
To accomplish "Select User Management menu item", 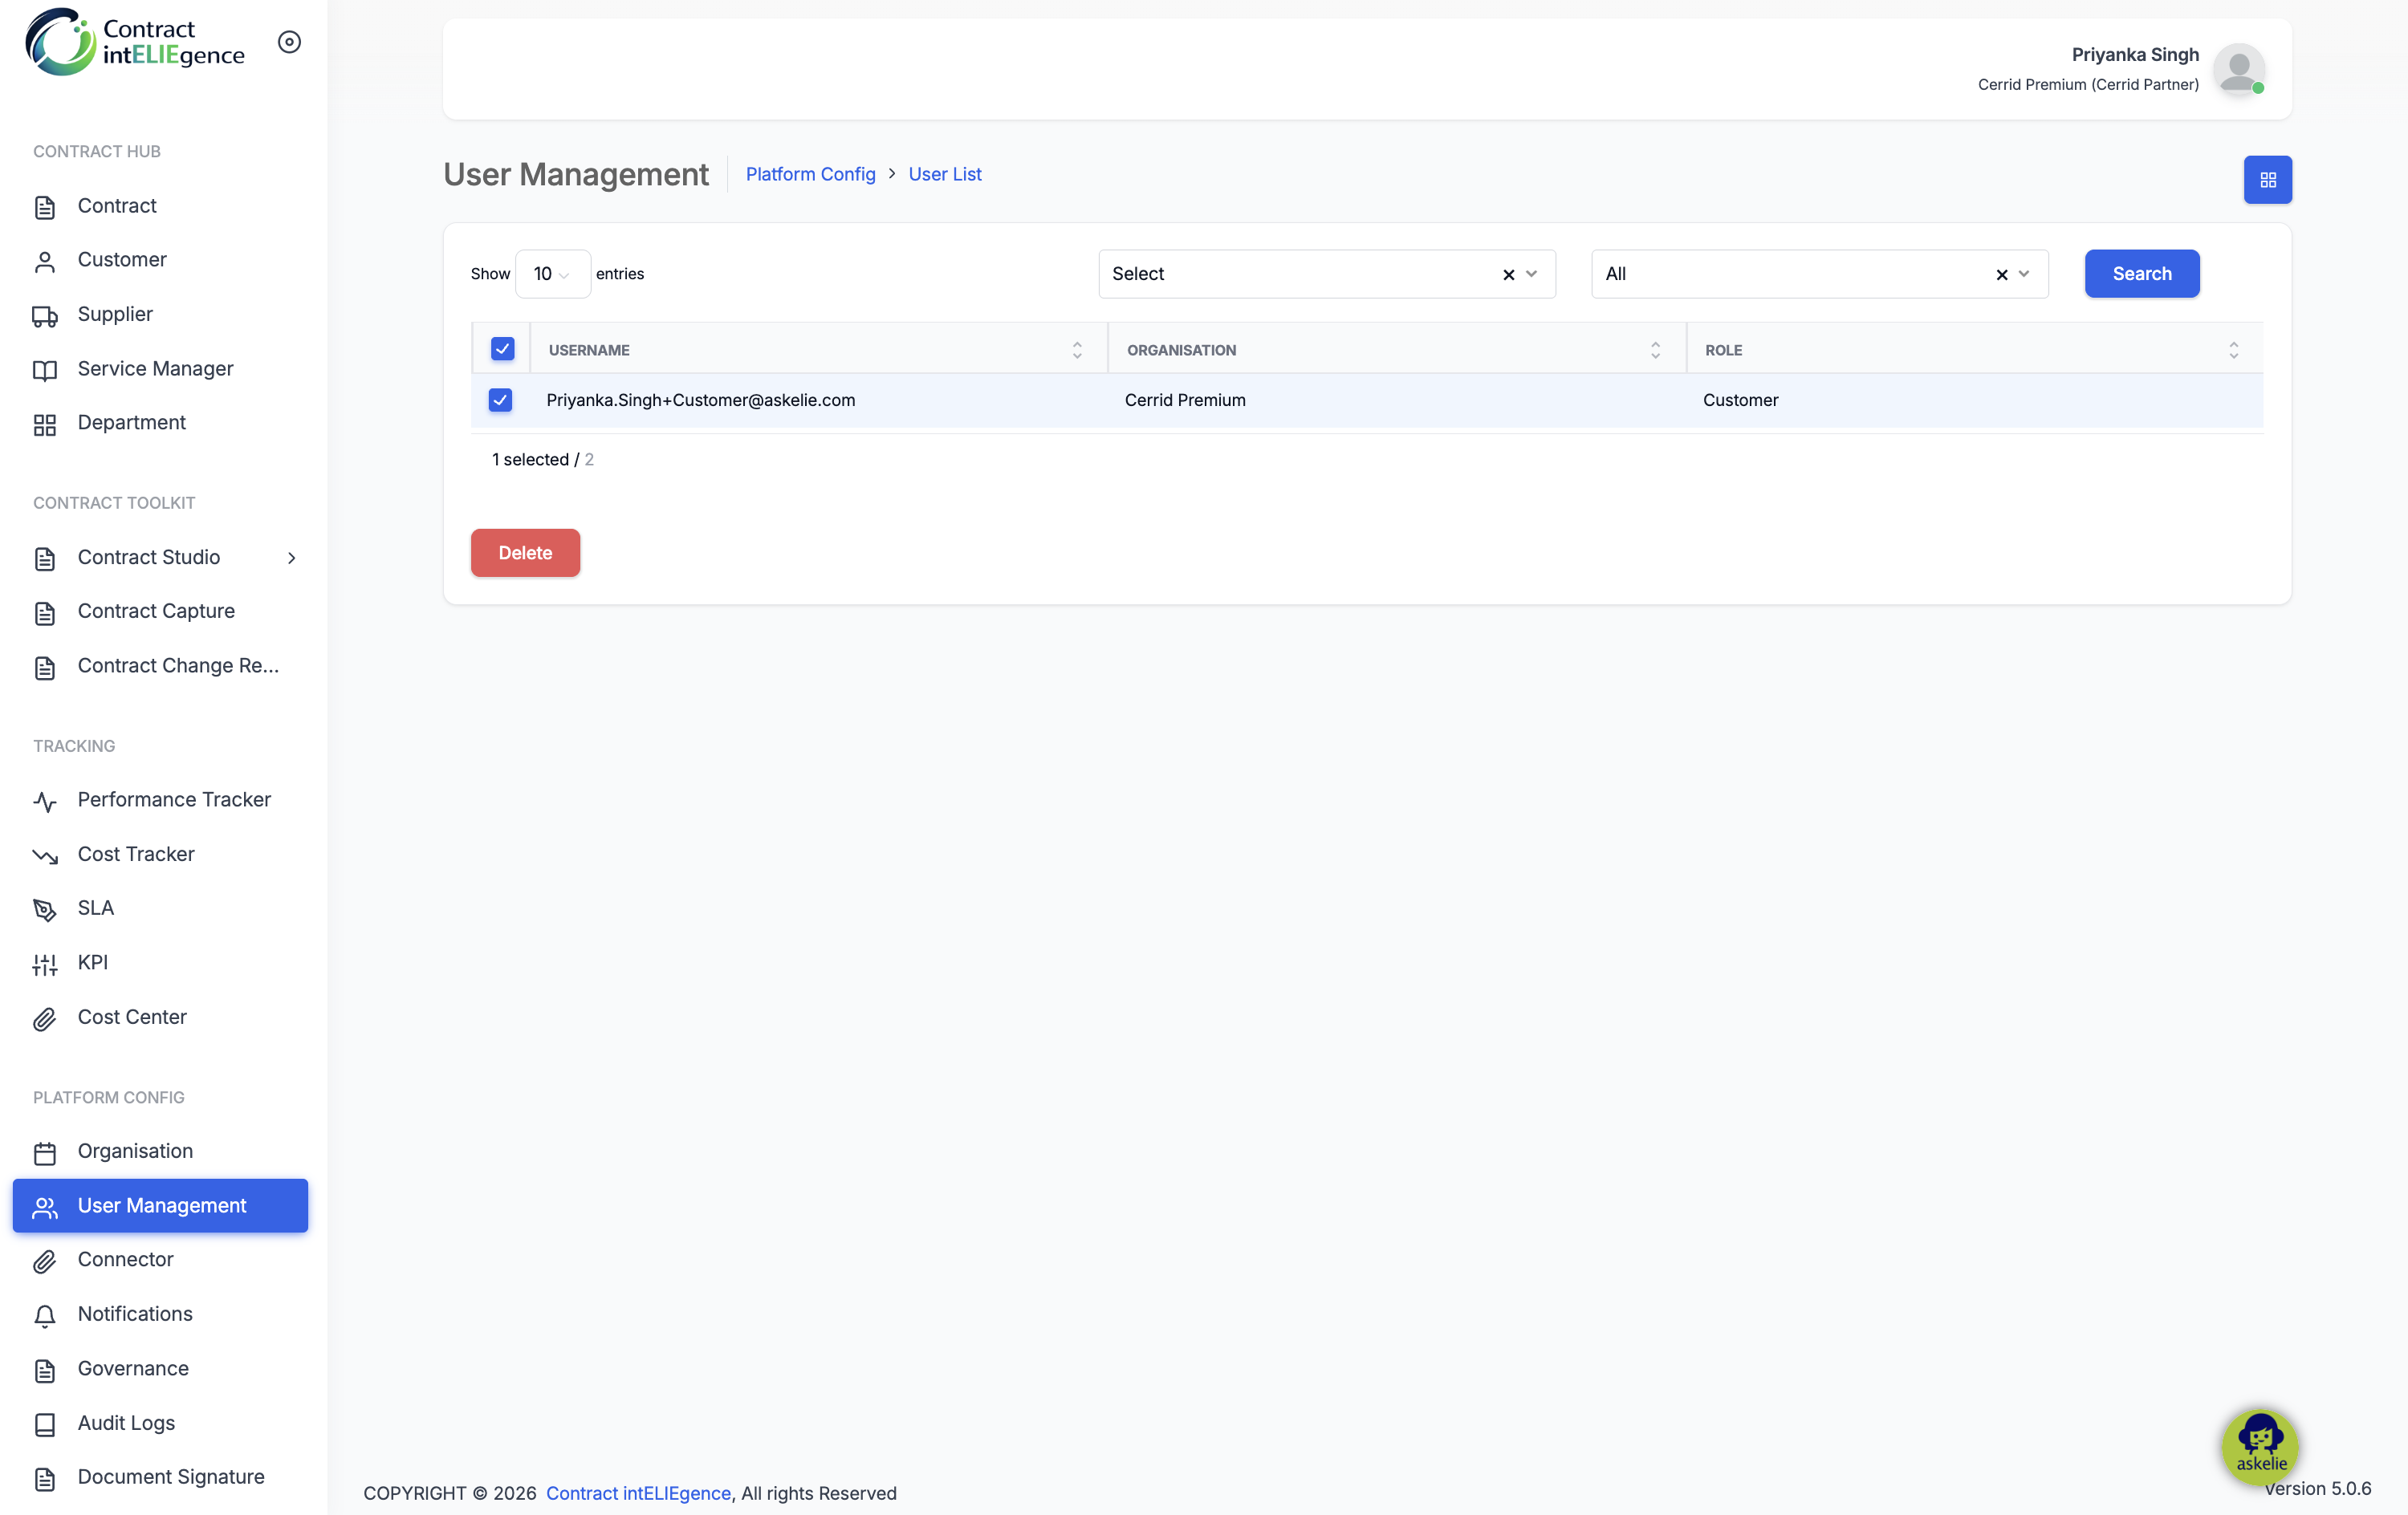I will pos(160,1206).
